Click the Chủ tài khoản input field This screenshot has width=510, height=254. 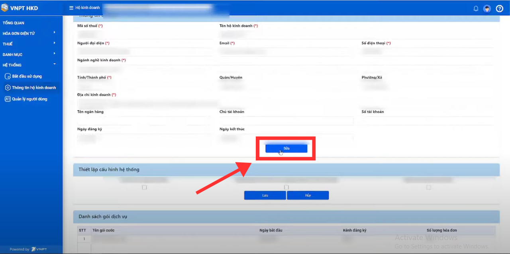point(286,121)
